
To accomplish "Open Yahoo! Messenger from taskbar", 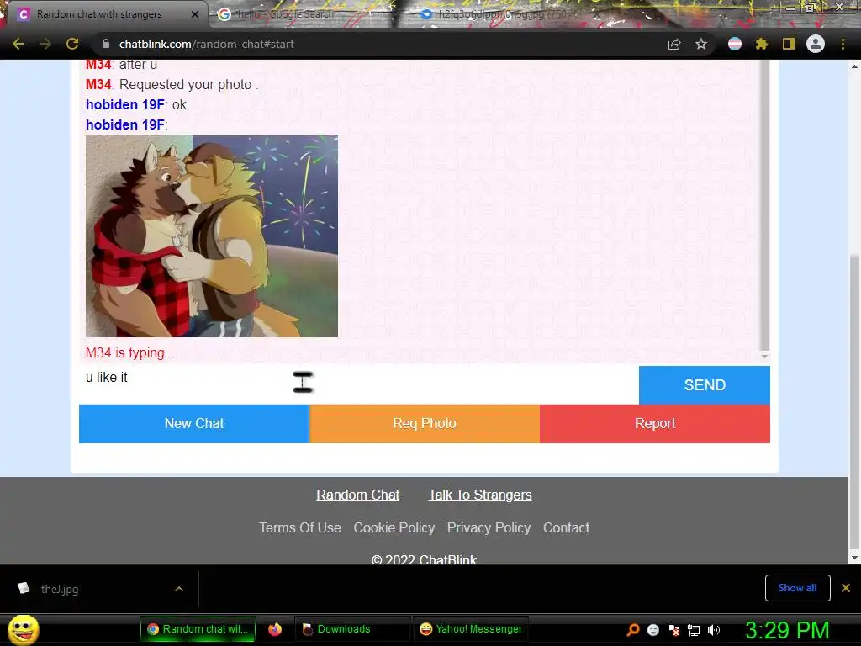I will [x=471, y=629].
